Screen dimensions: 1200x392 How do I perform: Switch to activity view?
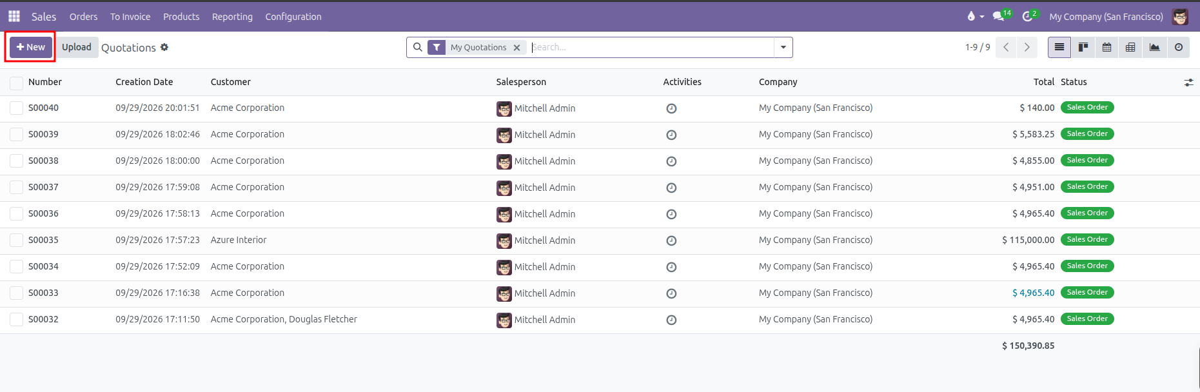pyautogui.click(x=1179, y=47)
